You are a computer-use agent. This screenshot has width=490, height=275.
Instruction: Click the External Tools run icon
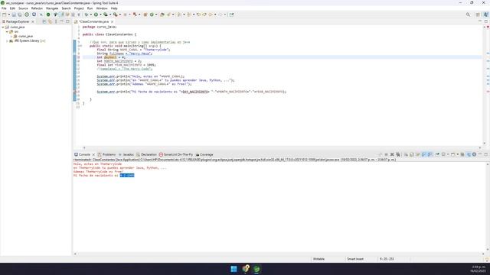[116, 15]
